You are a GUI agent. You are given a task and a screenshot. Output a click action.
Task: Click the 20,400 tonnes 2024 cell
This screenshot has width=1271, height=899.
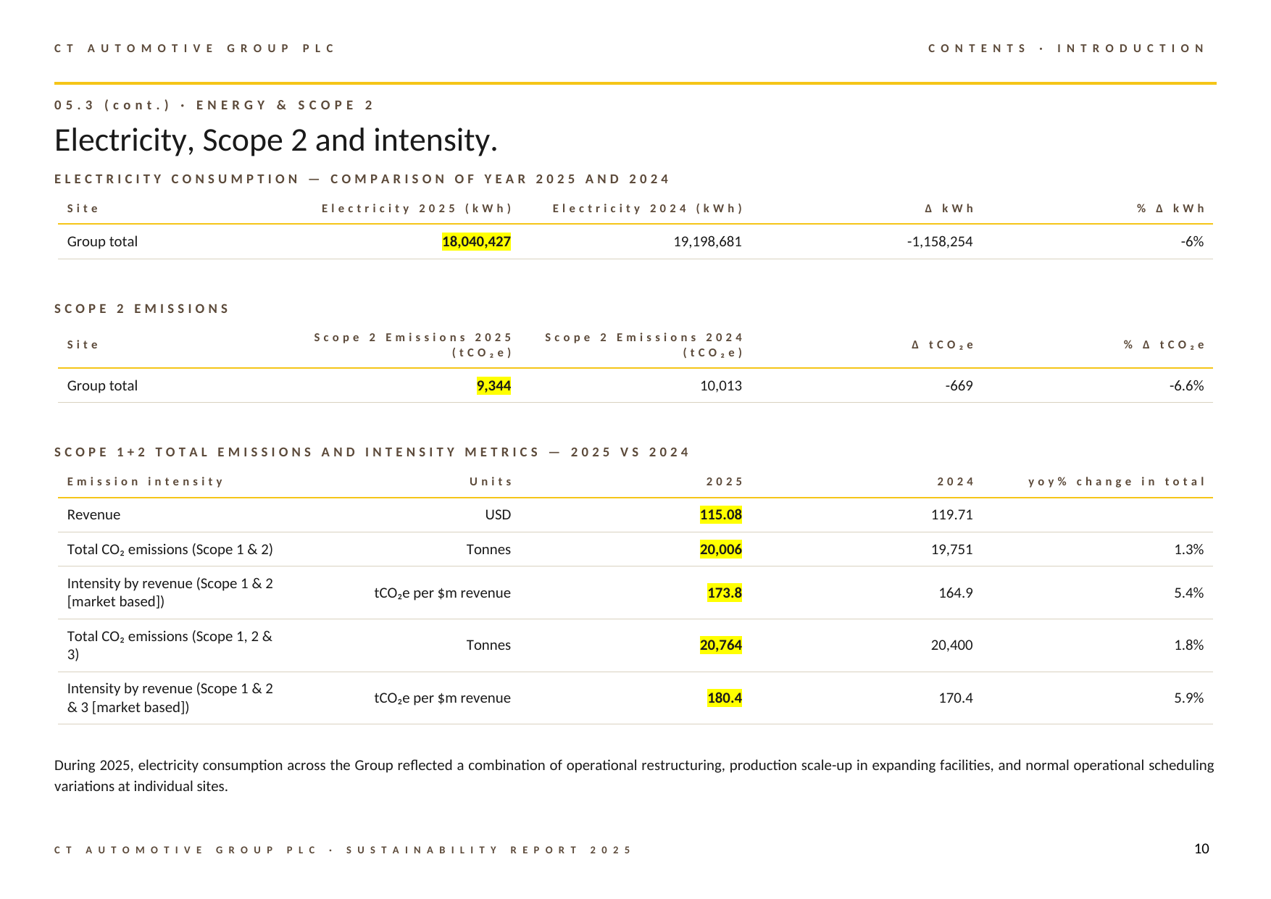[x=951, y=645]
